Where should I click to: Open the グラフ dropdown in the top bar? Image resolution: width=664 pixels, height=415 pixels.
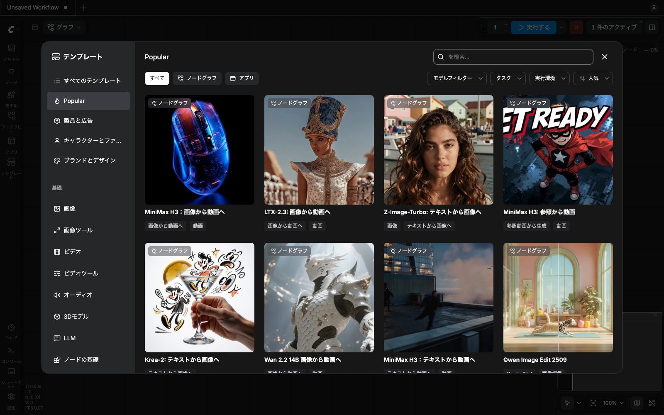point(64,27)
